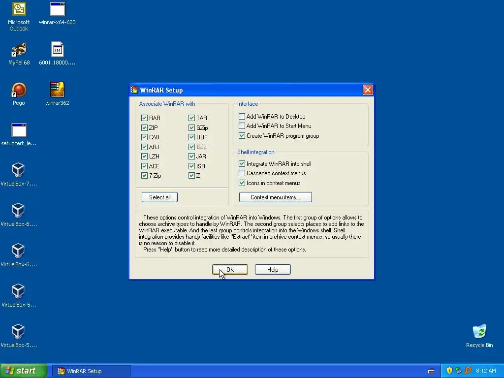Image resolution: width=504 pixels, height=378 pixels.
Task: Uncheck the ISO association checkbox
Action: pyautogui.click(x=191, y=166)
